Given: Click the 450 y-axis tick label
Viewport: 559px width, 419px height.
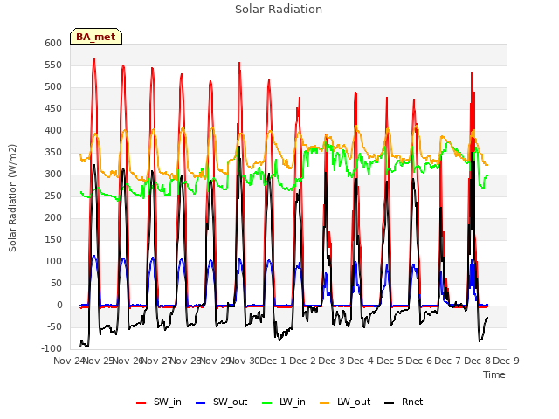Looking at the screenshot, I should tap(53, 108).
